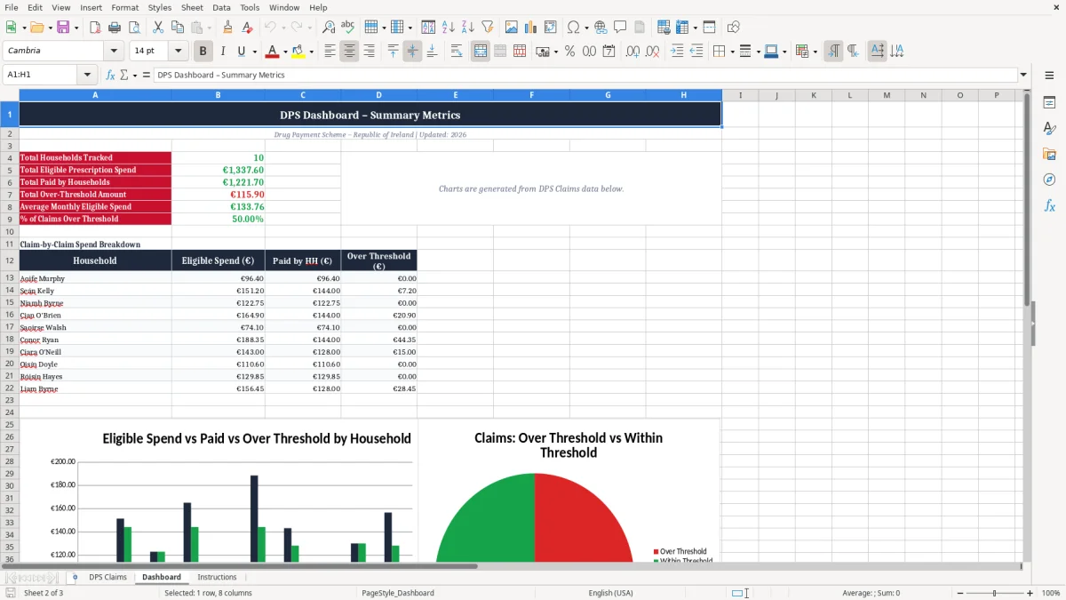The height and width of the screenshot is (600, 1066).
Task: Open the Font Size dropdown list
Action: click(x=178, y=51)
